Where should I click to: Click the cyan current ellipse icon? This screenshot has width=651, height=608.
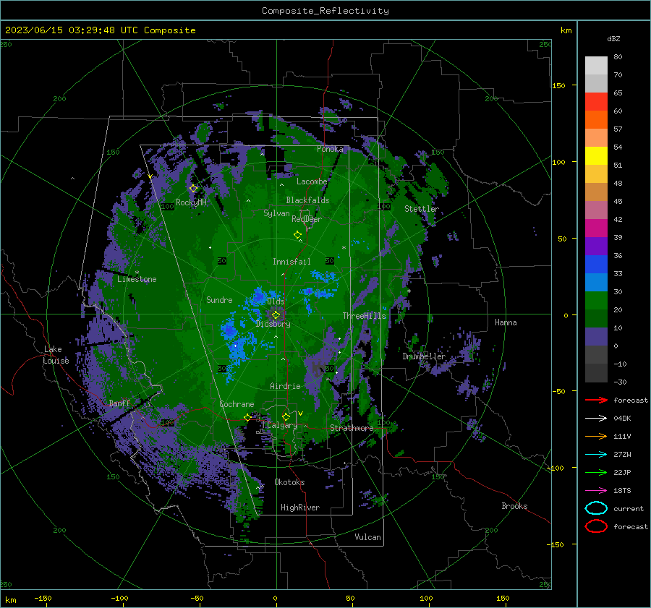[x=596, y=508]
